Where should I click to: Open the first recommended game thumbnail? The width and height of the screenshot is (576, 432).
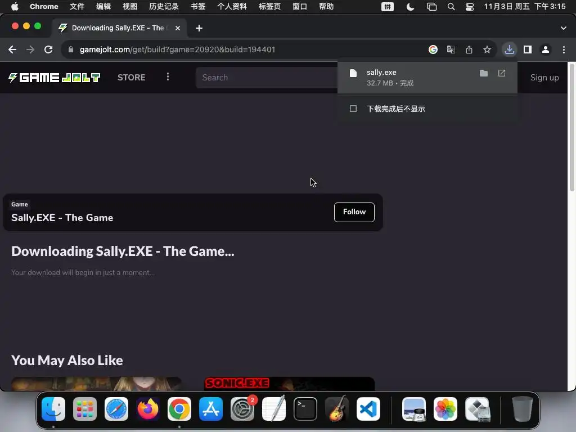[x=96, y=384]
